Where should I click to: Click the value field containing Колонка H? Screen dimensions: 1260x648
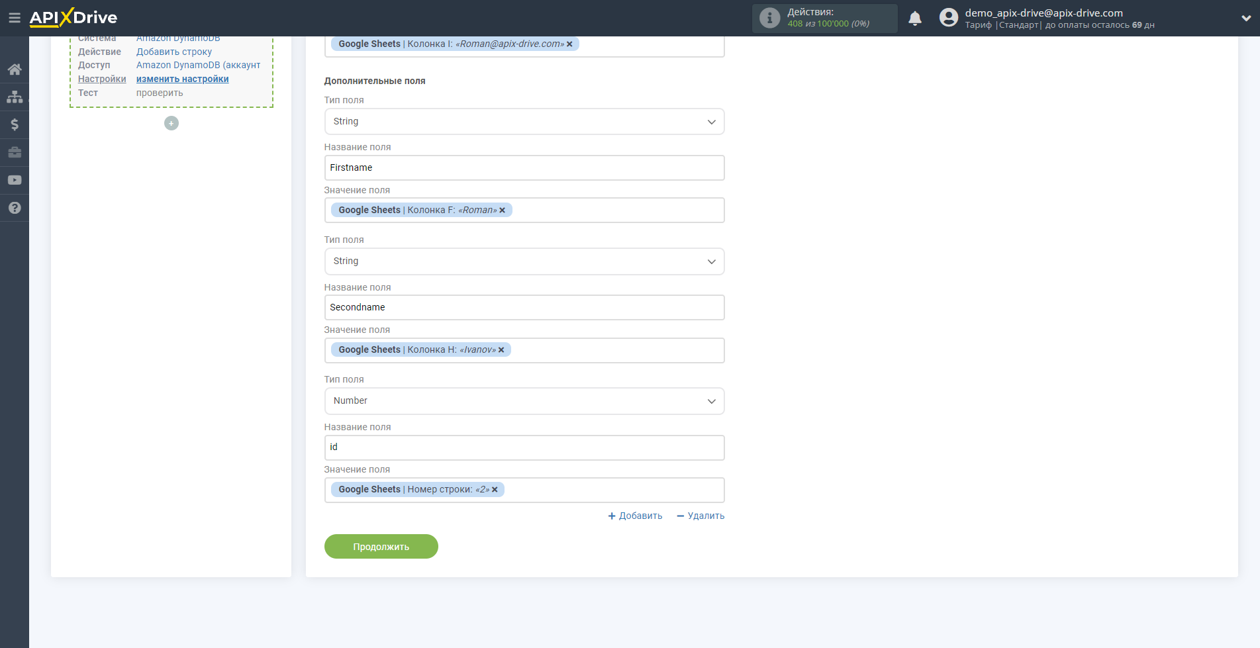click(x=524, y=350)
